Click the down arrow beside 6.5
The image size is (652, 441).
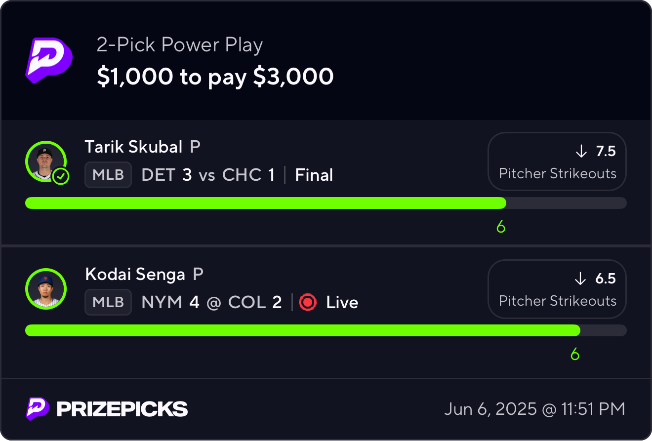tap(581, 279)
